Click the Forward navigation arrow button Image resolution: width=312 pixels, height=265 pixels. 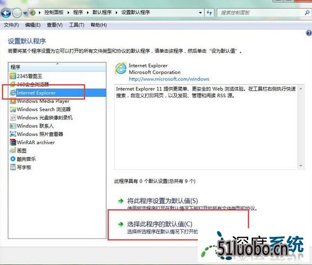tap(17, 13)
